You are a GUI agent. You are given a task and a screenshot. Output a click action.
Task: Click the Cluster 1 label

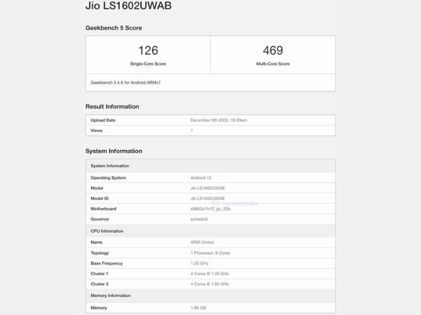coord(99,274)
